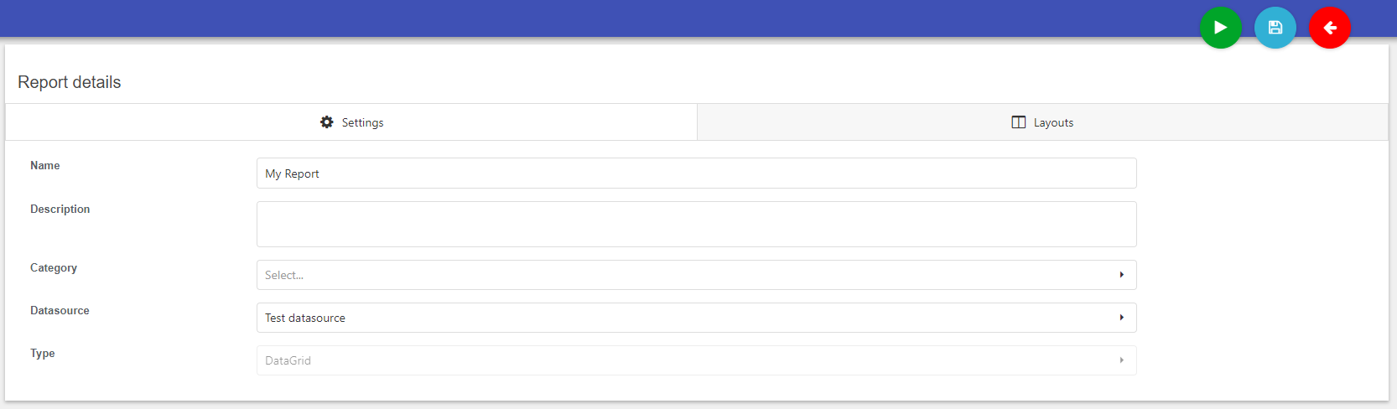Click the Type field label
Image resolution: width=1397 pixels, height=409 pixels.
coord(43,354)
